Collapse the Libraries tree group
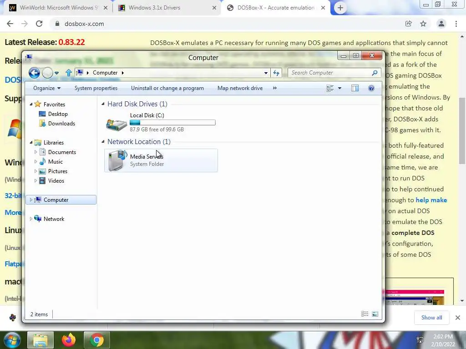The width and height of the screenshot is (466, 349). tap(31, 142)
